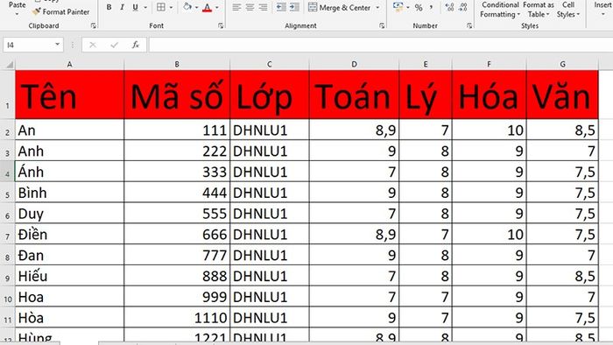Click the Decrease Decimal icon
This screenshot has height=345, width=613.
coord(463,7)
